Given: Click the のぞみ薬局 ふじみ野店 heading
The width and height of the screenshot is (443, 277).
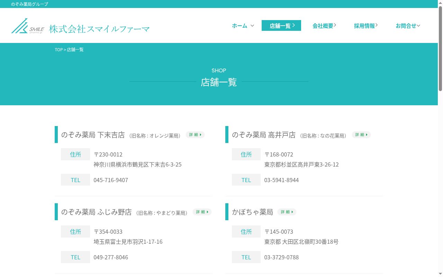Looking at the screenshot, I should click(x=96, y=212).
